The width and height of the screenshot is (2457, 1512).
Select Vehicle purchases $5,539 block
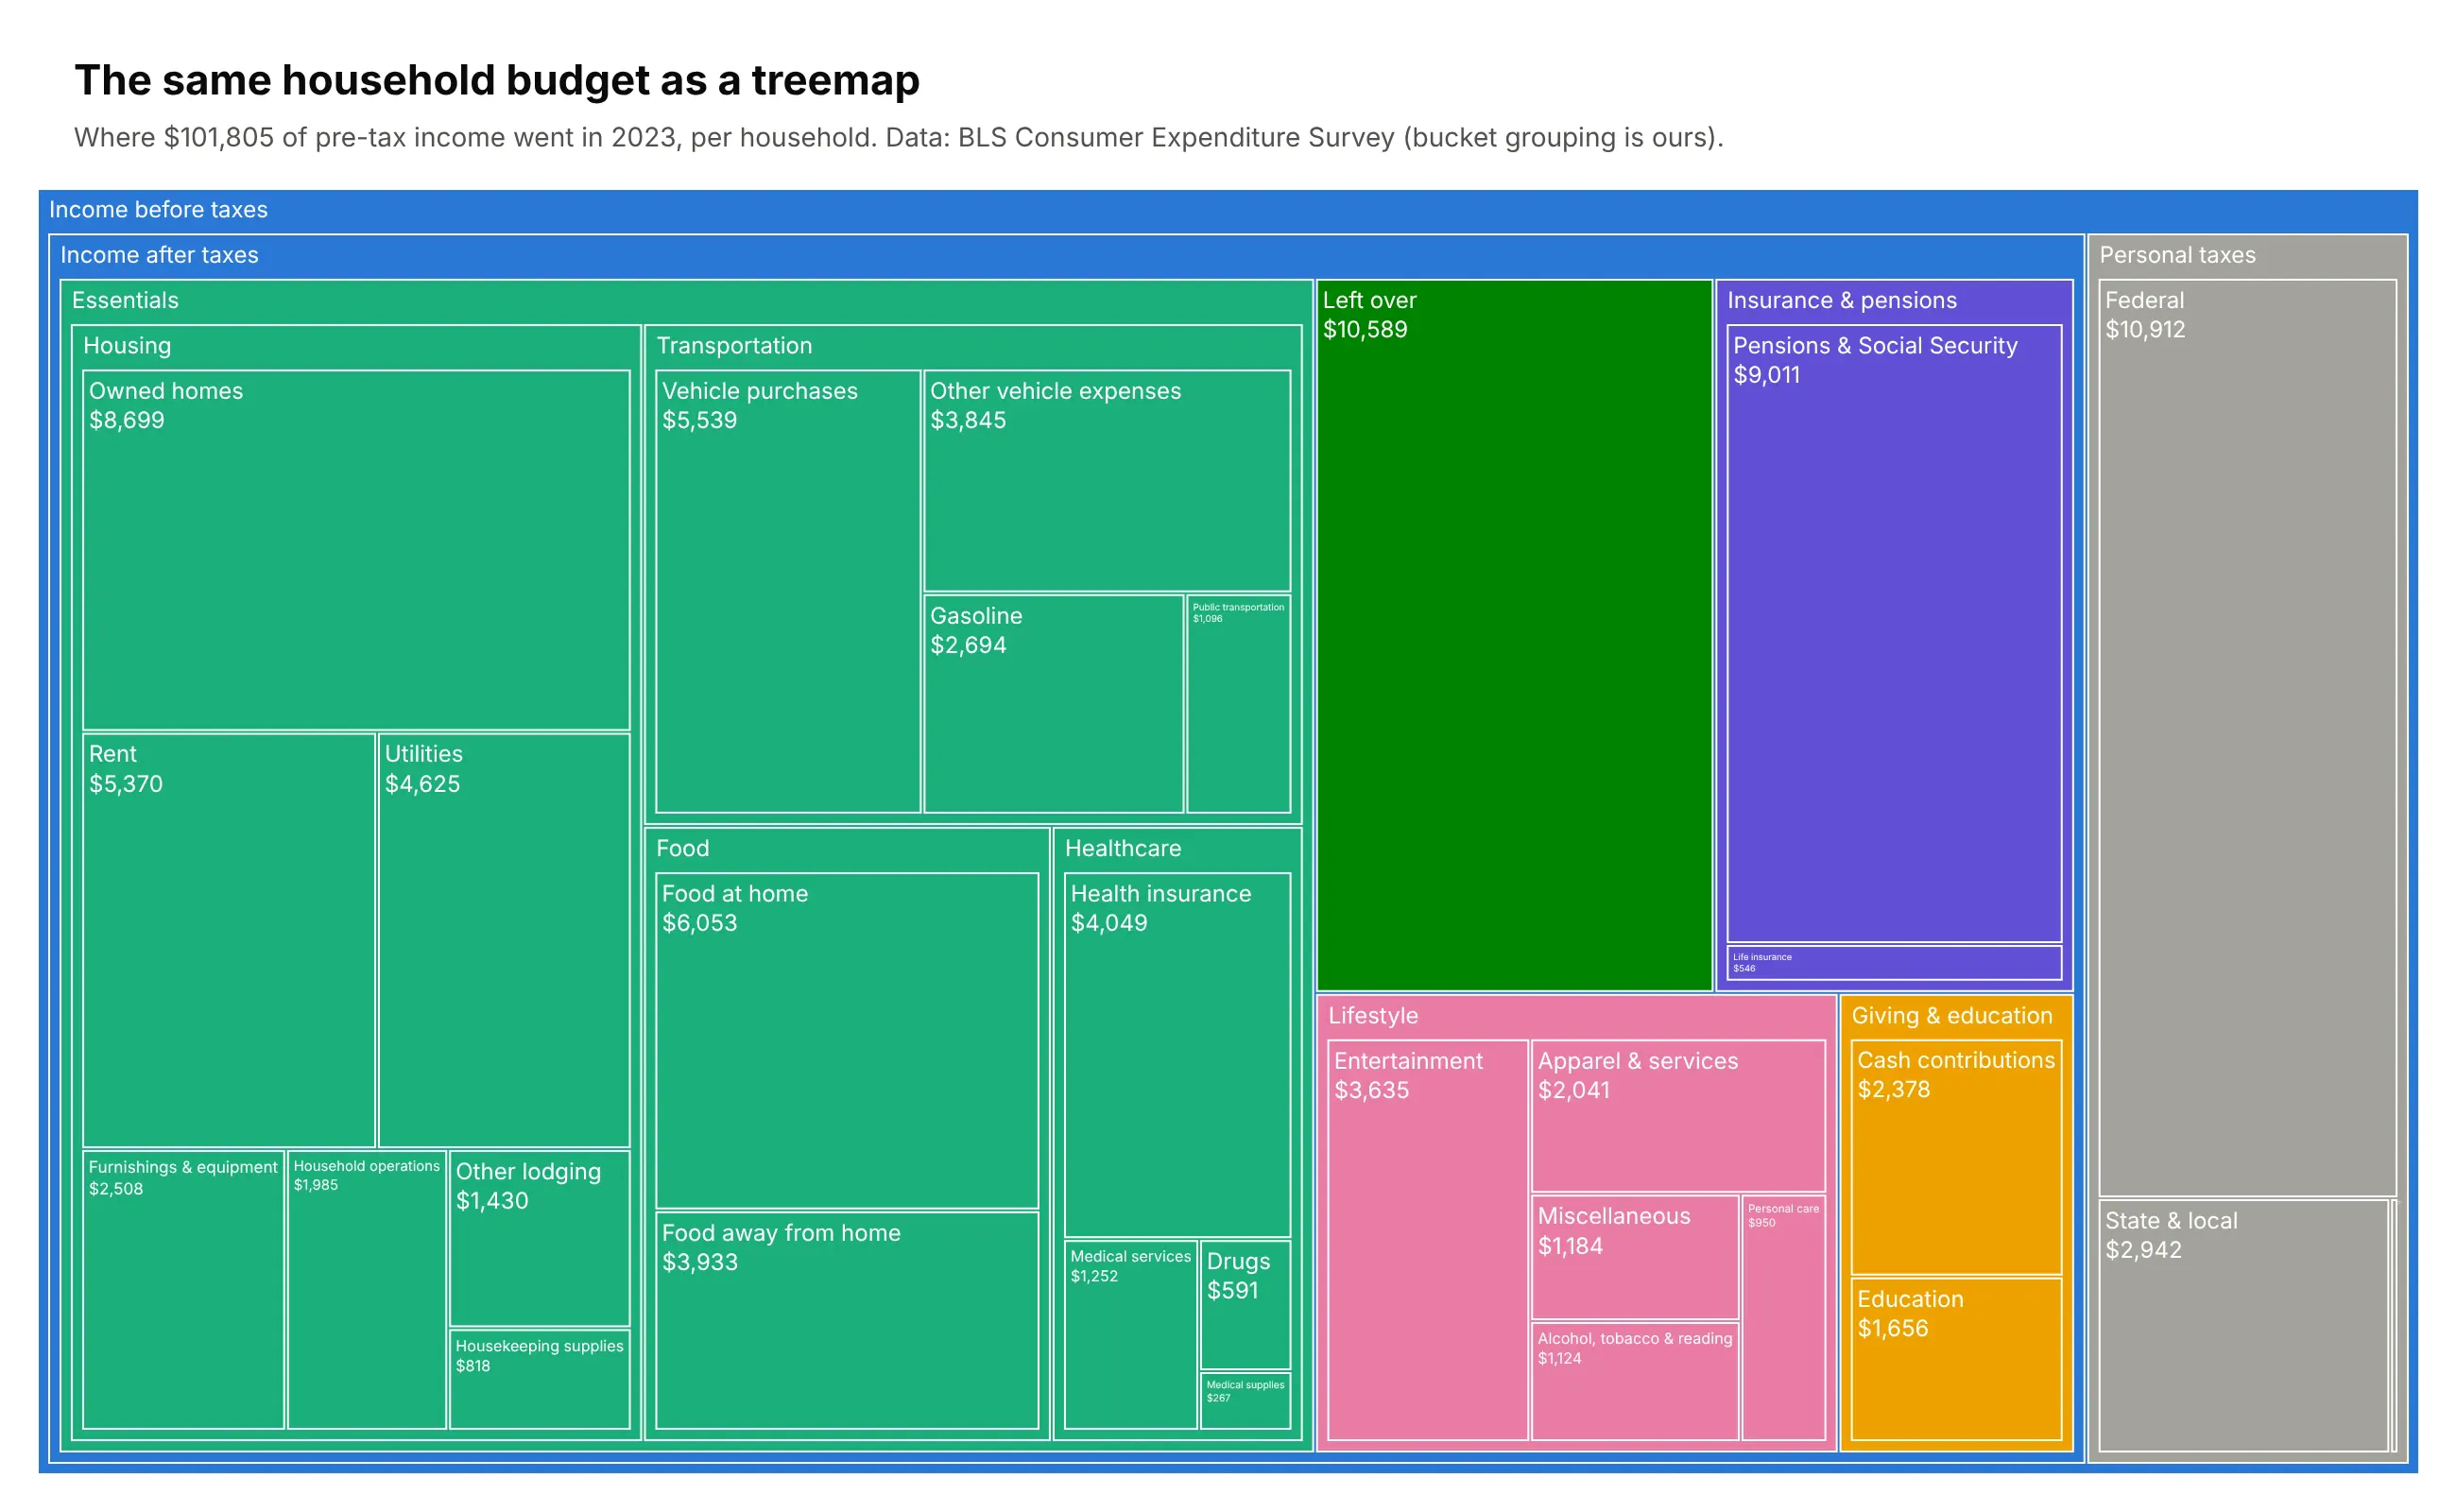point(788,591)
